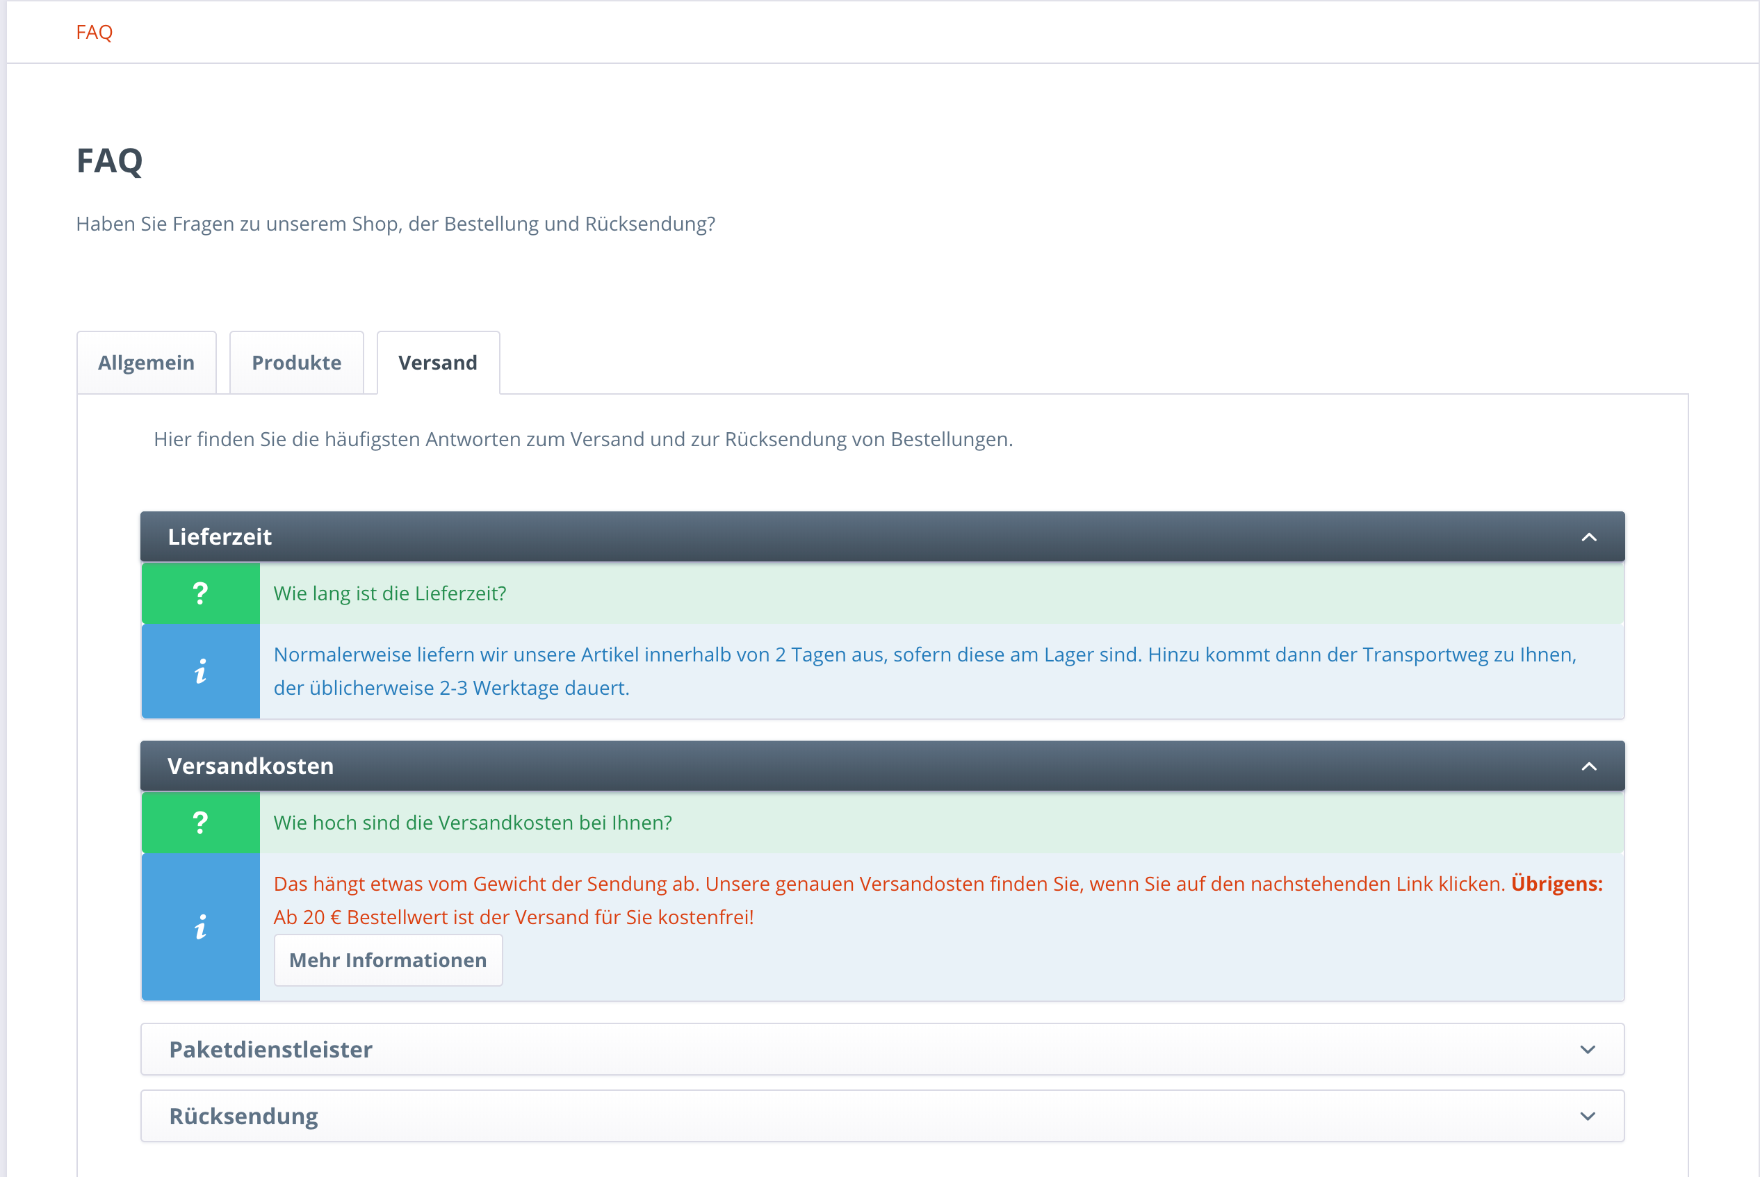The height and width of the screenshot is (1177, 1760).
Task: Click the question mark icon beside Versandkosten question
Action: pos(200,823)
